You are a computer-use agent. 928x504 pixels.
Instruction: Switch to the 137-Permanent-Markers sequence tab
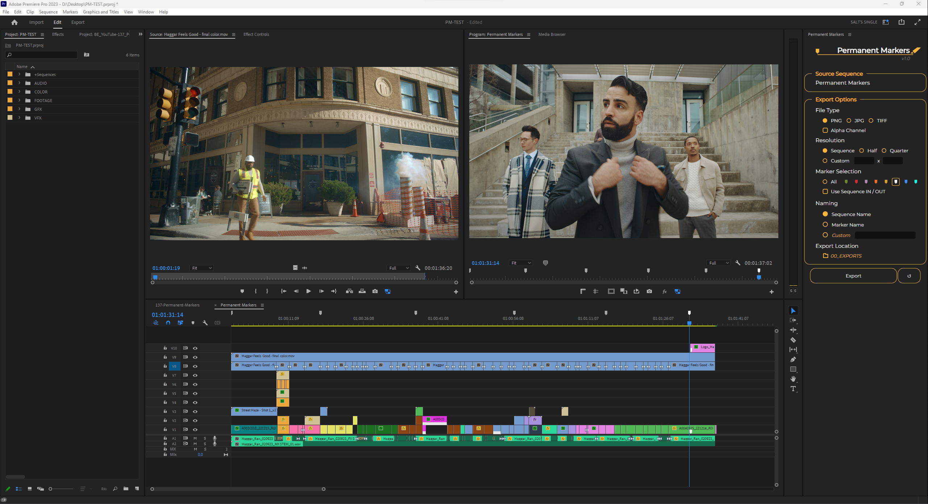tap(177, 305)
